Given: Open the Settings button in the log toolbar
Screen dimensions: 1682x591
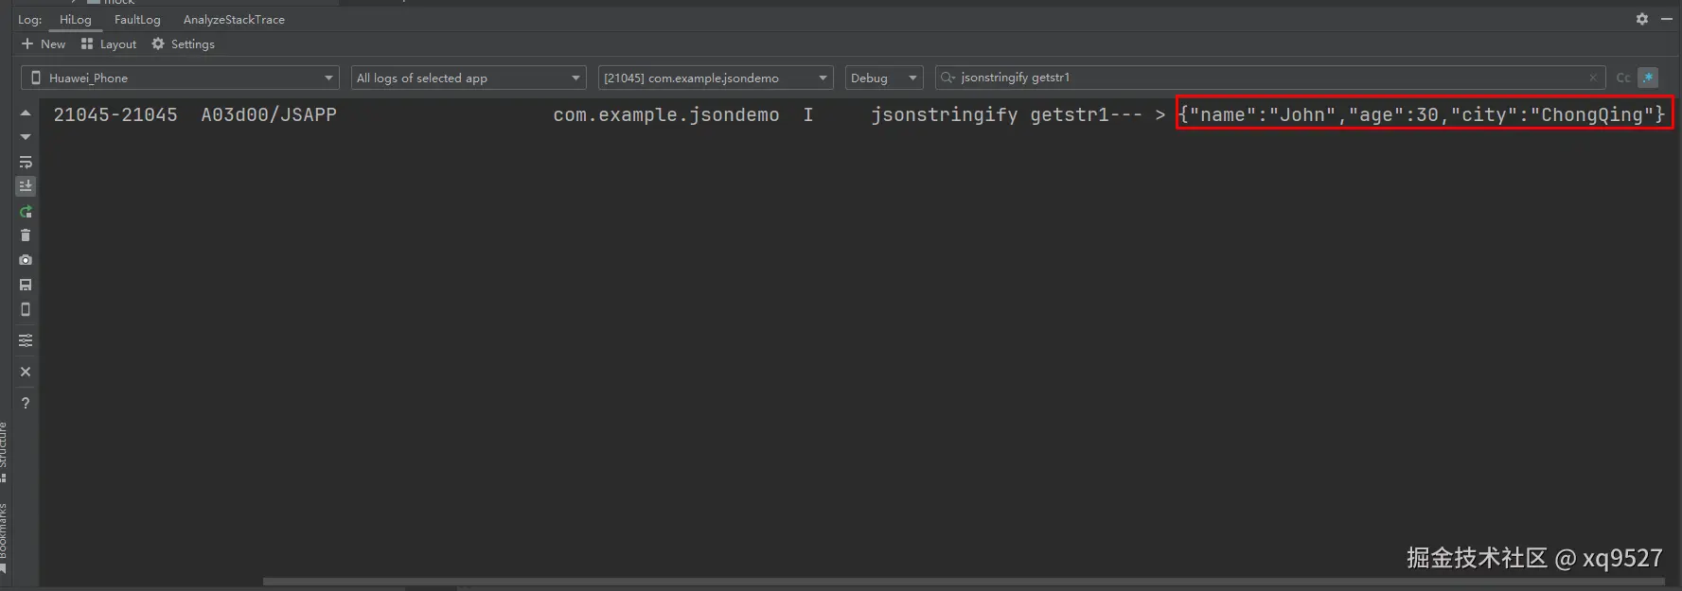Looking at the screenshot, I should (184, 44).
